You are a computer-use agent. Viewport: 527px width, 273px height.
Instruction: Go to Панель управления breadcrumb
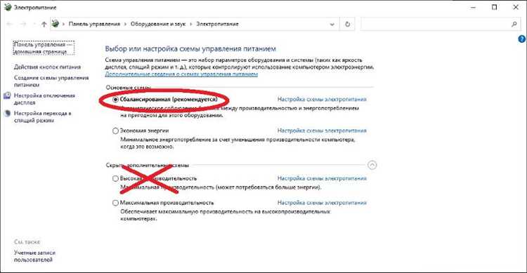tap(94, 24)
